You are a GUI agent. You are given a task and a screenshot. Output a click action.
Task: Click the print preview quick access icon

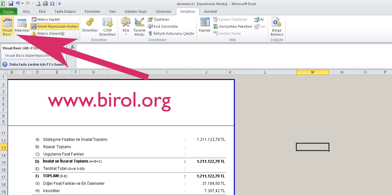pyautogui.click(x=38, y=4)
